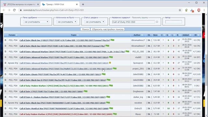Click the Call of Duty PS3 ISO search field
The image size is (208, 117).
pos(133,22)
